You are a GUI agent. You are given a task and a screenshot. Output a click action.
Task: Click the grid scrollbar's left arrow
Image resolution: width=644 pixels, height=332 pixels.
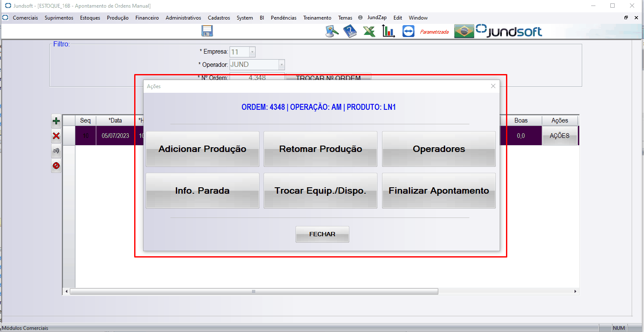[66, 292]
